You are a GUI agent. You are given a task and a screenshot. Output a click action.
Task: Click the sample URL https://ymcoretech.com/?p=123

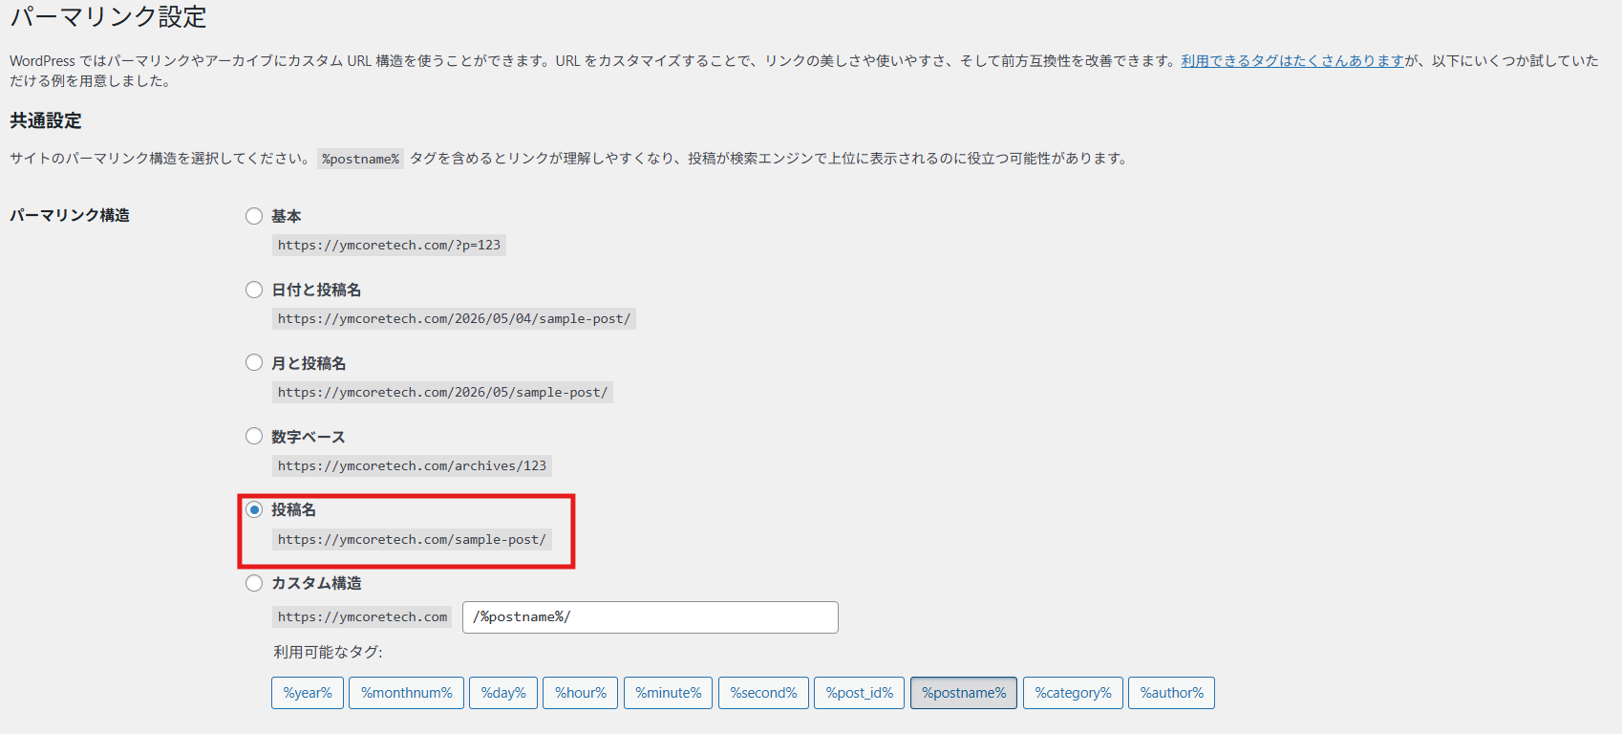tap(389, 246)
